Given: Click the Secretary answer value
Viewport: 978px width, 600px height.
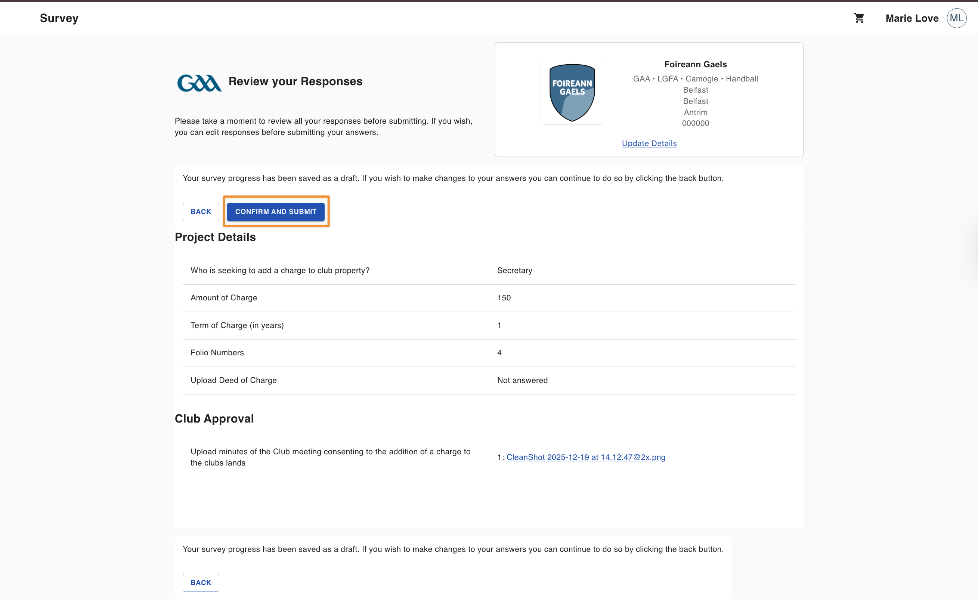Looking at the screenshot, I should [x=514, y=270].
